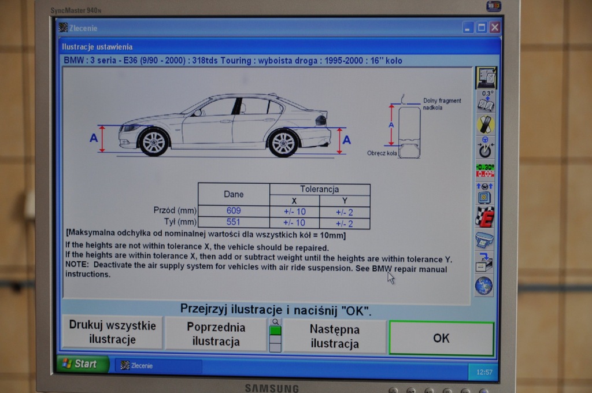The width and height of the screenshot is (592, 393).
Task: Select the crossed tire icon on yellow circle
Action: click(x=486, y=125)
